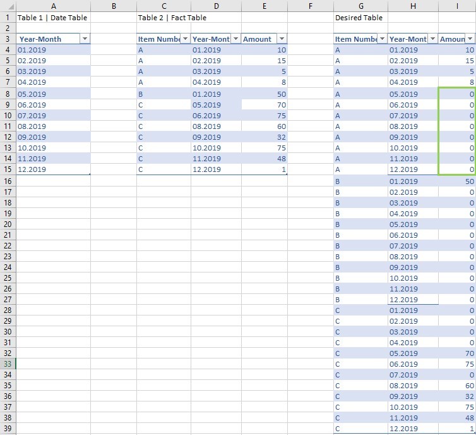Open Desired Table Year-Month filter dropdown
Viewport: 476px width, 435px height.
(x=433, y=39)
